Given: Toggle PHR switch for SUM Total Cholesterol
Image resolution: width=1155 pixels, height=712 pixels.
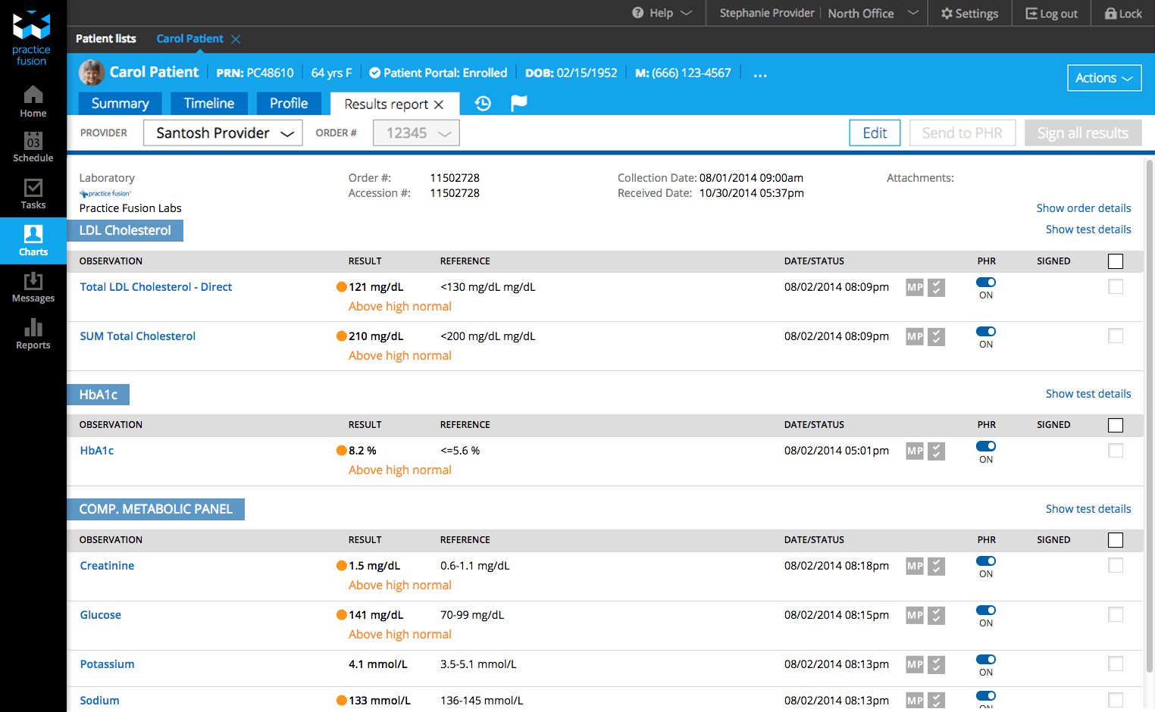Looking at the screenshot, I should [986, 332].
